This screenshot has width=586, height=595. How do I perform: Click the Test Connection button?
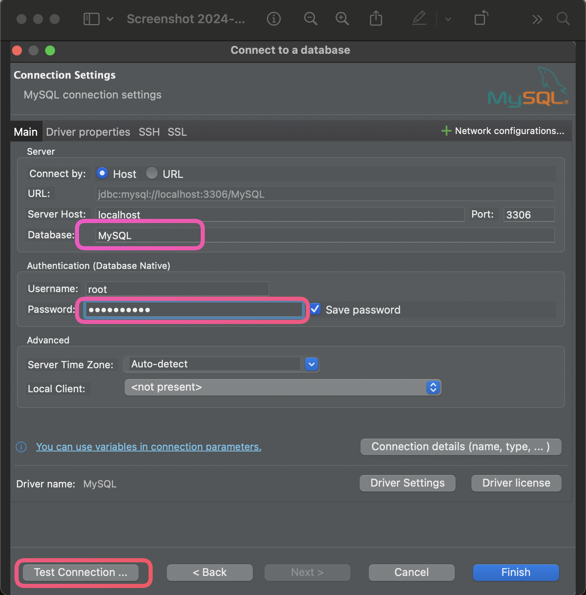(81, 572)
